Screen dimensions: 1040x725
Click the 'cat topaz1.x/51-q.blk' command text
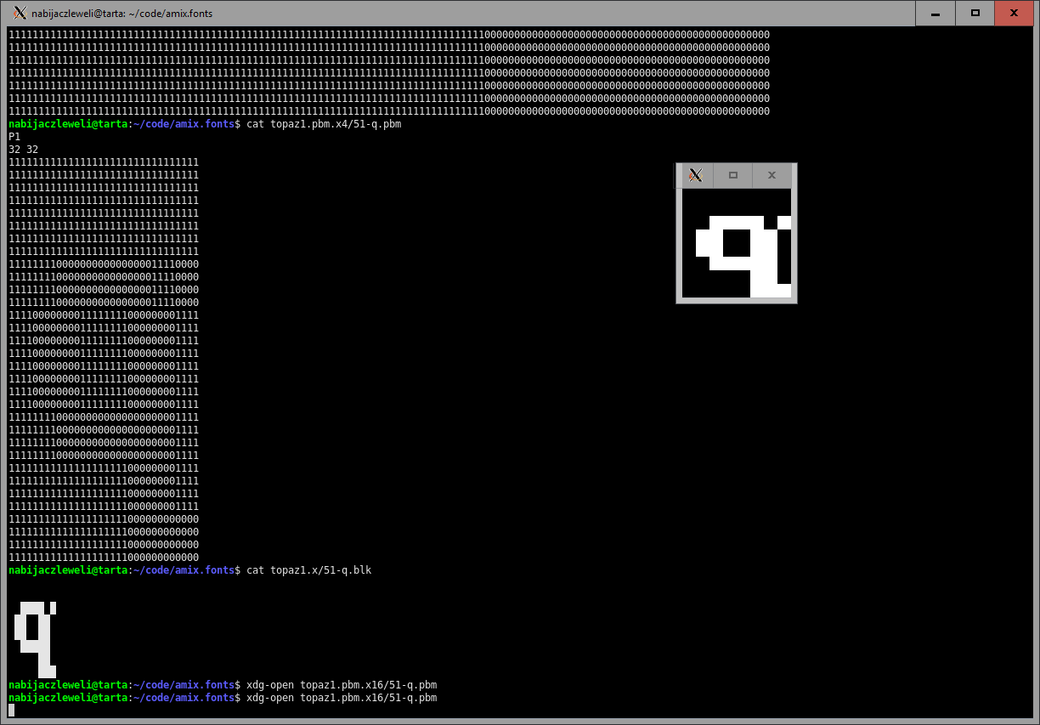click(x=308, y=570)
